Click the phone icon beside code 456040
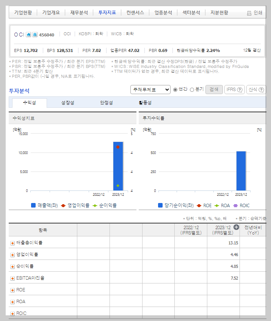The width and height of the screenshot is (271, 321). [35, 35]
